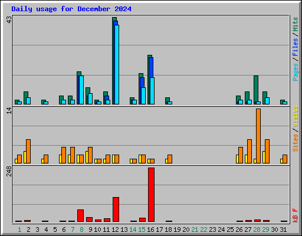Click day label '4' on x-axis

46,230
